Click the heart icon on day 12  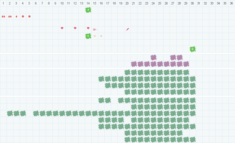75,28
